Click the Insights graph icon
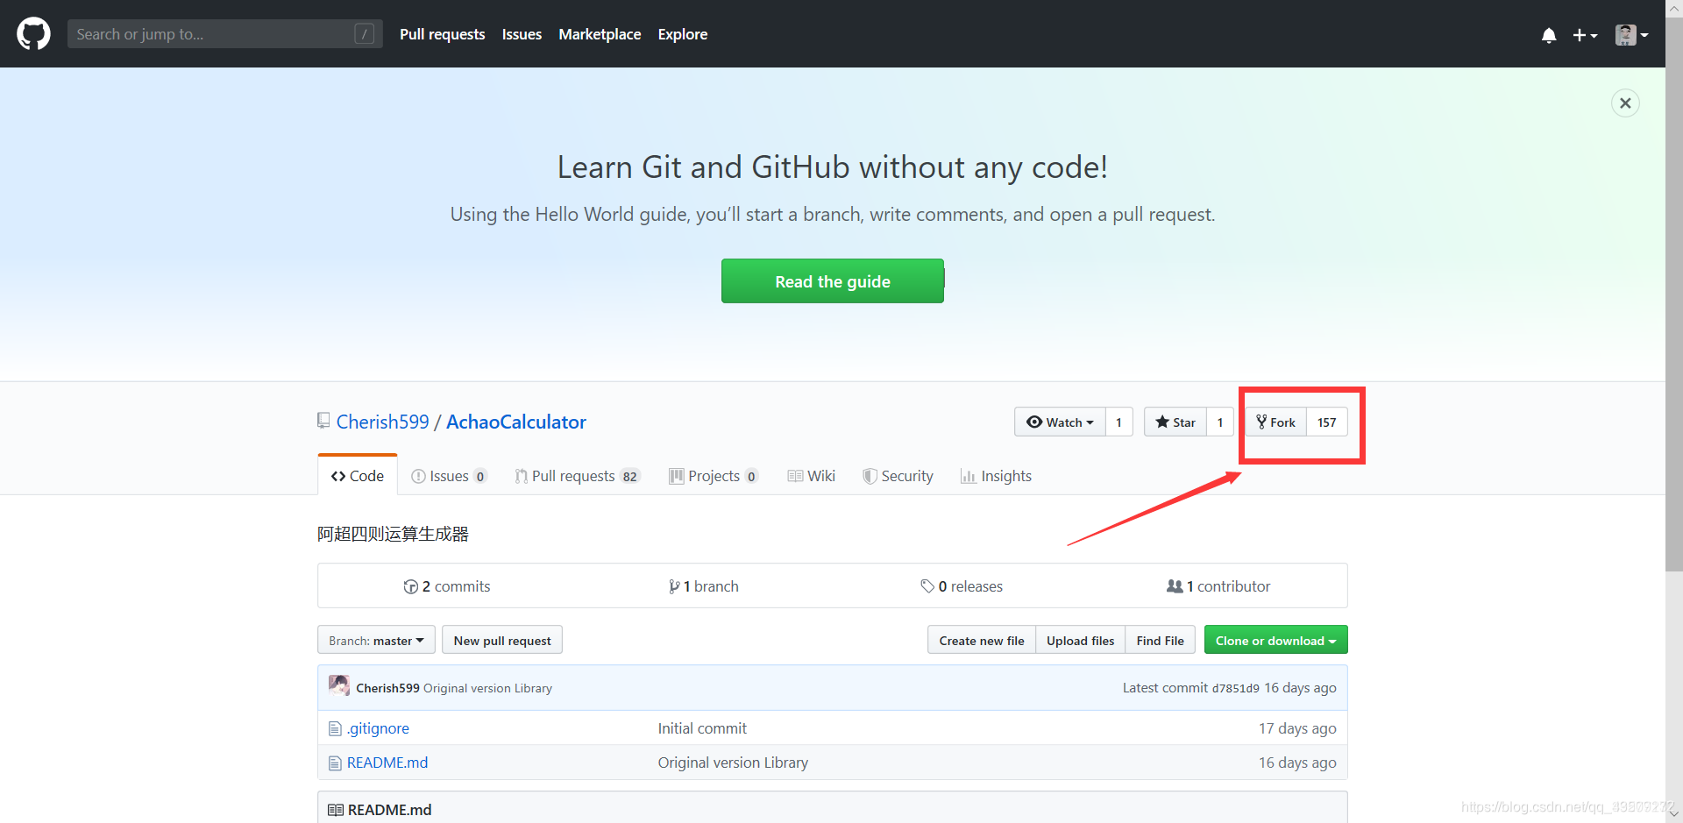 [x=968, y=476]
